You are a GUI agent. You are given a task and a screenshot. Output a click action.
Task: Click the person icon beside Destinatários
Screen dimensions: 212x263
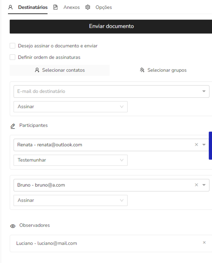coord(10,7)
